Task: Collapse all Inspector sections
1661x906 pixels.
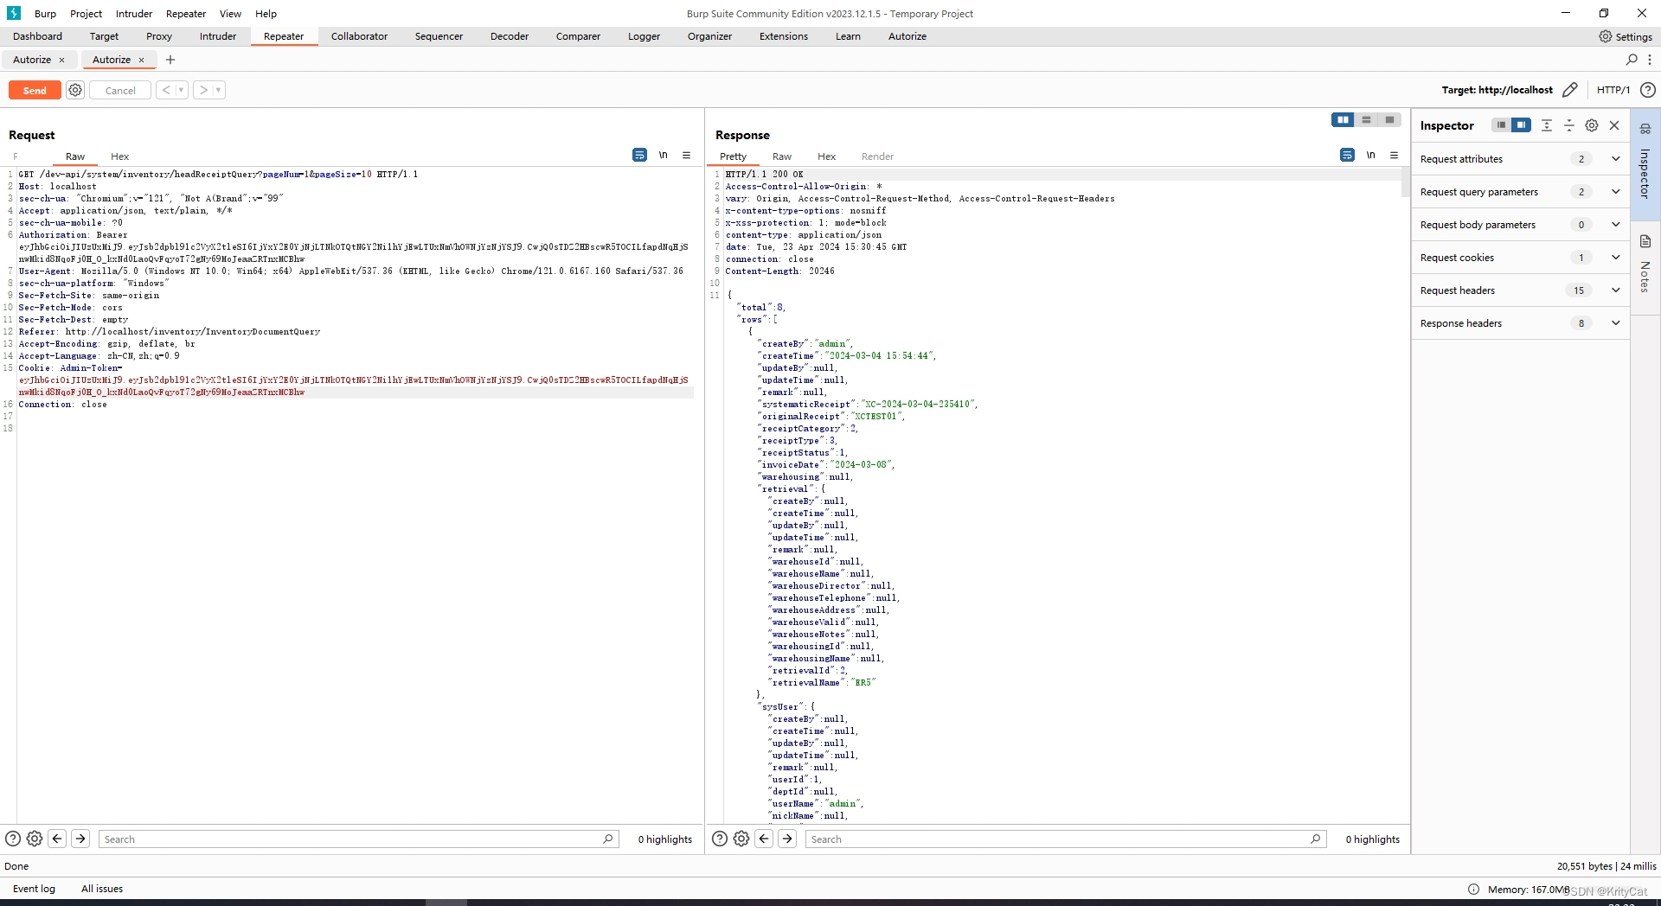Action: pyautogui.click(x=1569, y=125)
